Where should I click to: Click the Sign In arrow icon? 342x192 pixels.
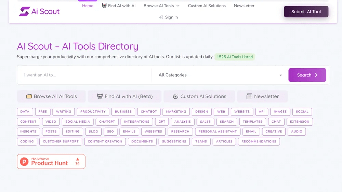coord(161,17)
